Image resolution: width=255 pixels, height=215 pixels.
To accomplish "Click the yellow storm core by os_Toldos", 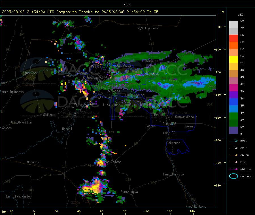I will (x=101, y=162).
